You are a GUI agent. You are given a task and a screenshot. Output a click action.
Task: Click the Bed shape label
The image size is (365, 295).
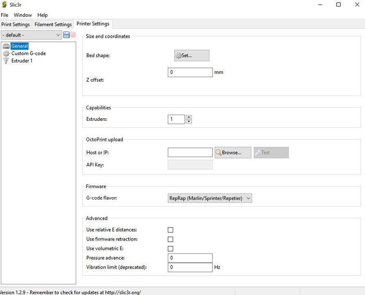coord(98,55)
